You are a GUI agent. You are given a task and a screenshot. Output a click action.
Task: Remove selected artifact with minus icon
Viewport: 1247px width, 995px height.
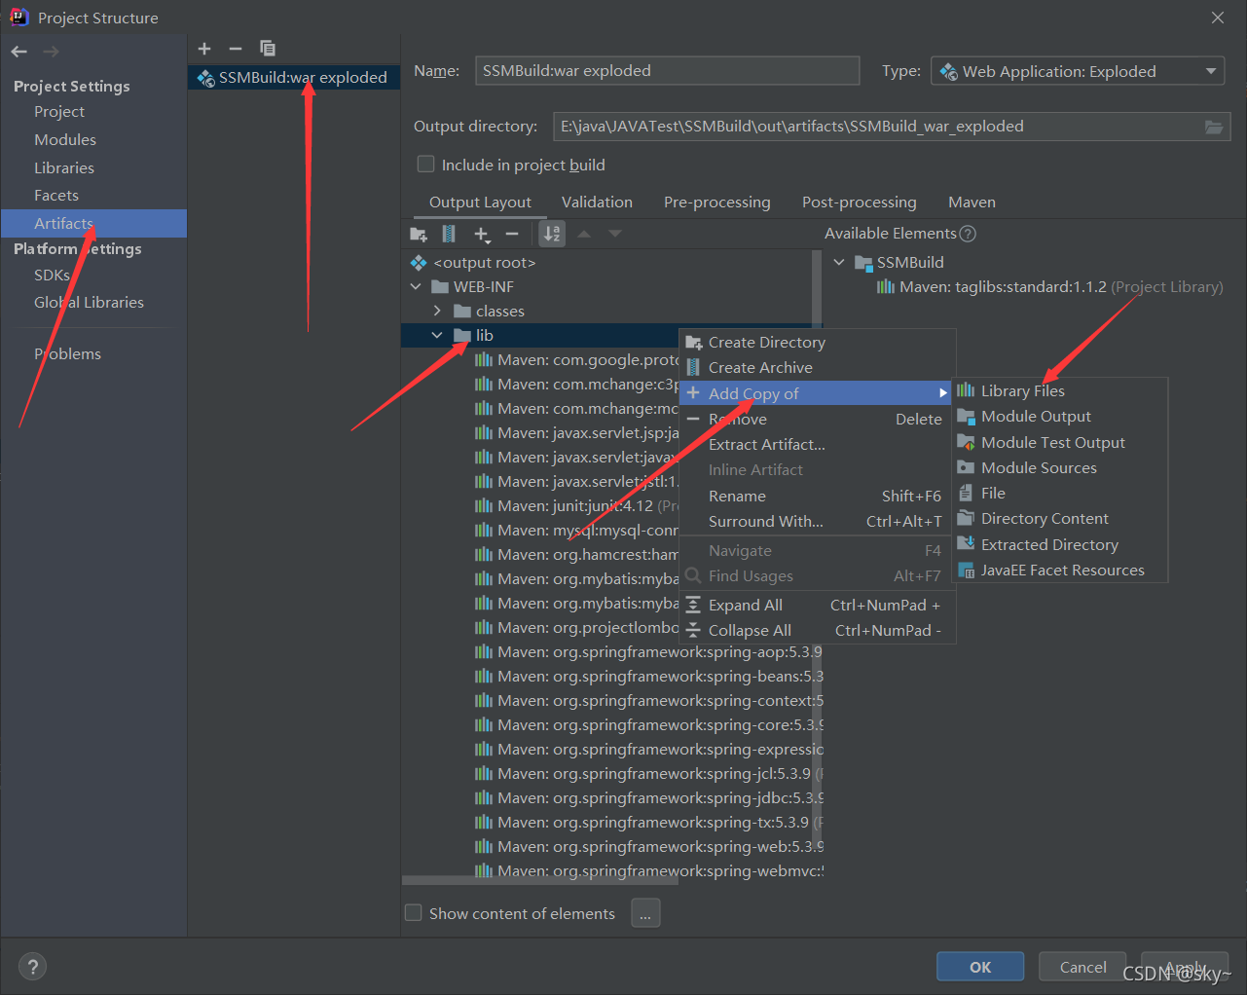(236, 49)
